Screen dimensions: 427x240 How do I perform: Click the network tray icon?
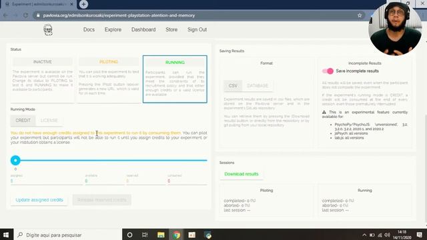click(380, 235)
